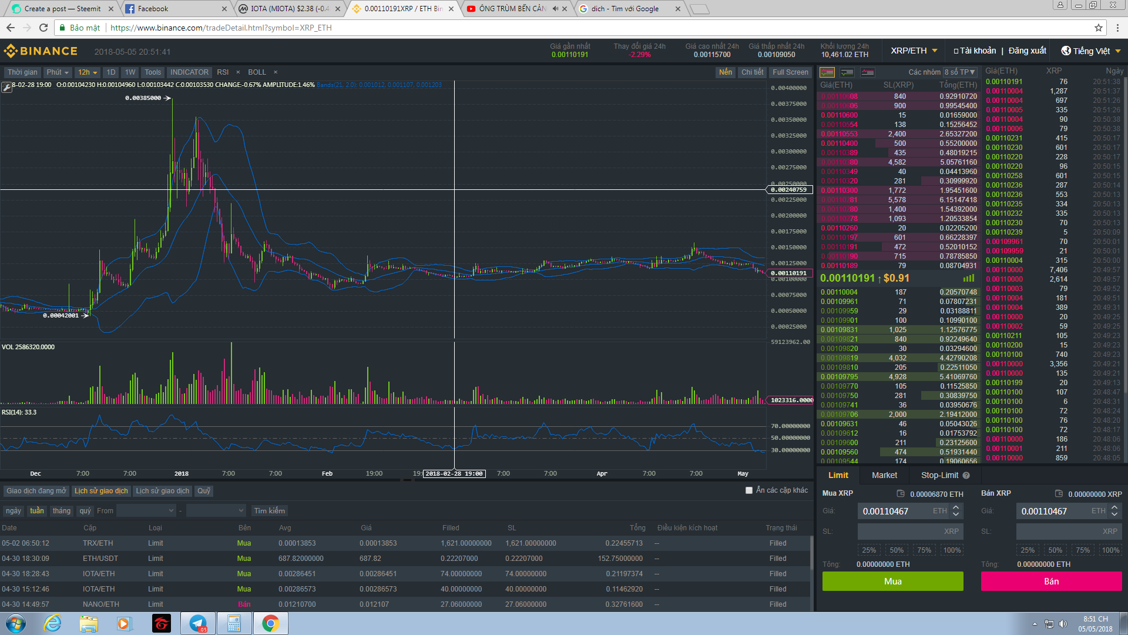Screen dimensions: 1128x635
Task: Select 25% amount for buying XRP
Action: (x=869, y=550)
